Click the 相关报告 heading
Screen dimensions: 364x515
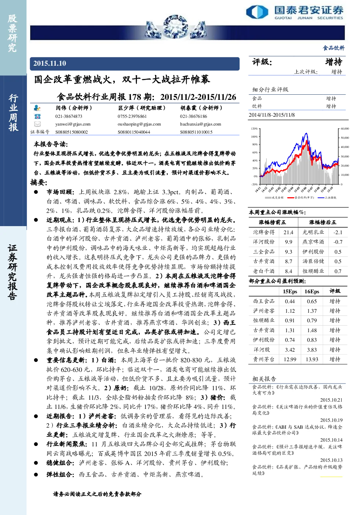point(264,379)
